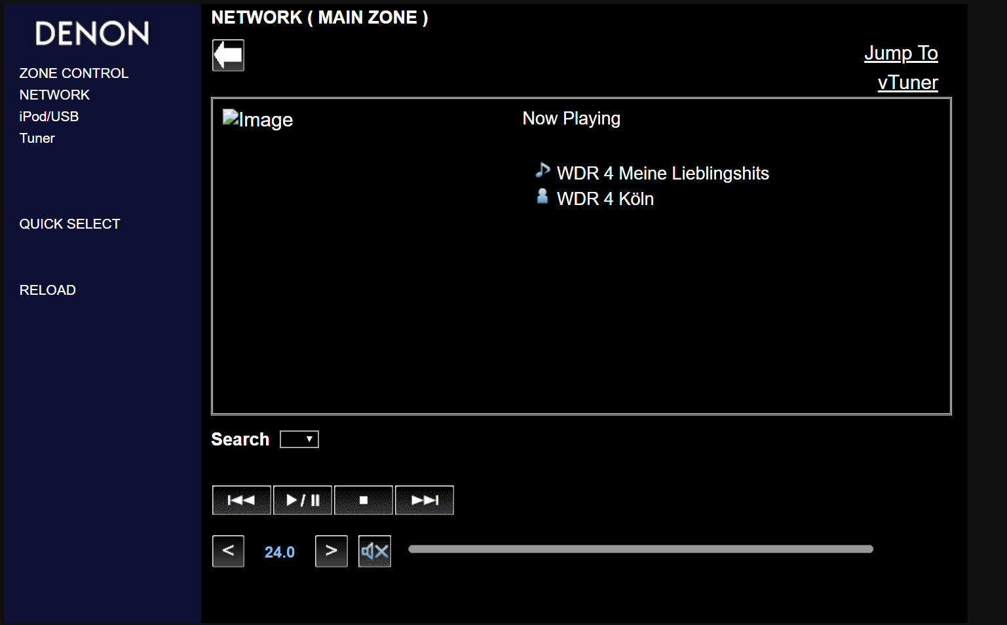
Task: Open Tuner in sidebar menu
Action: (x=37, y=138)
